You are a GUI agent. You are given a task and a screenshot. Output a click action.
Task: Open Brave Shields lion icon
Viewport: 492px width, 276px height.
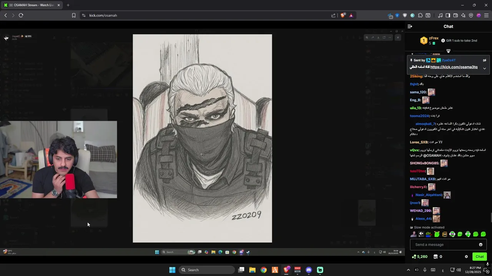(x=343, y=15)
